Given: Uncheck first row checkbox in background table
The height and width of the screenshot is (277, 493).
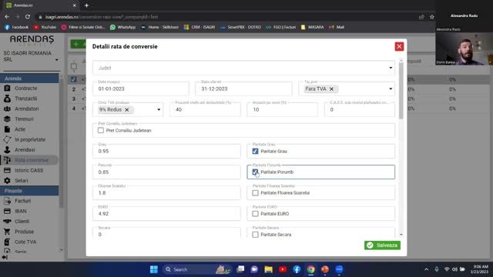Looking at the screenshot, I should [74, 79].
